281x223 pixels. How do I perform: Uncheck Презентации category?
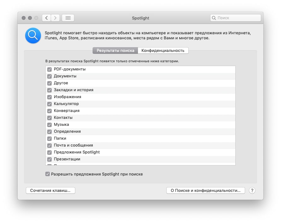pyautogui.click(x=49, y=159)
